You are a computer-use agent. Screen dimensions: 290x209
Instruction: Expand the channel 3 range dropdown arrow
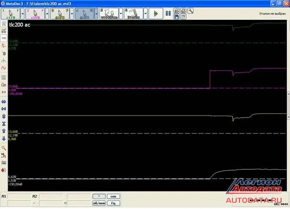coord(72,14)
